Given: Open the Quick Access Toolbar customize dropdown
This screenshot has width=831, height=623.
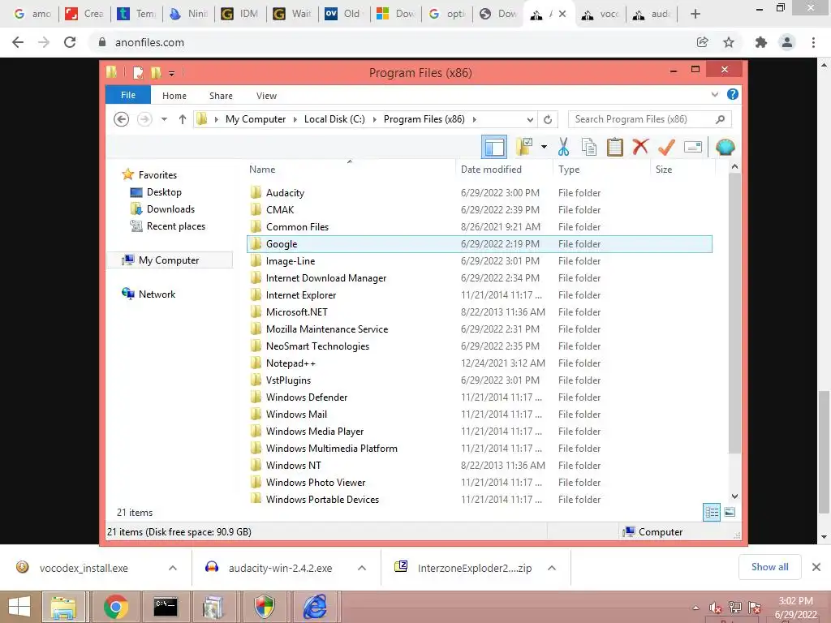Looking at the screenshot, I should click(172, 73).
